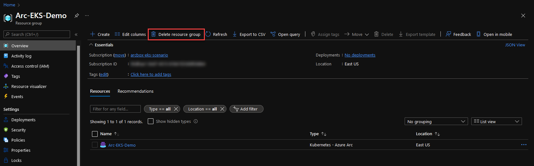Collapse the Essentials section

pos(91,45)
